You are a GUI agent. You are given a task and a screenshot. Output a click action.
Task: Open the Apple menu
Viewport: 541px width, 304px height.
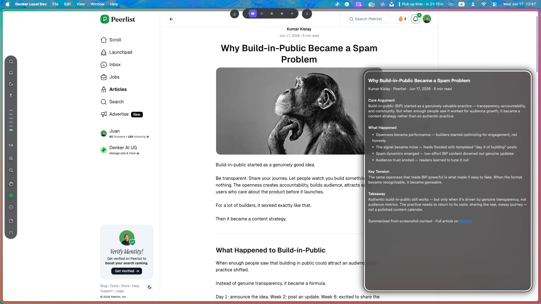(8, 4)
